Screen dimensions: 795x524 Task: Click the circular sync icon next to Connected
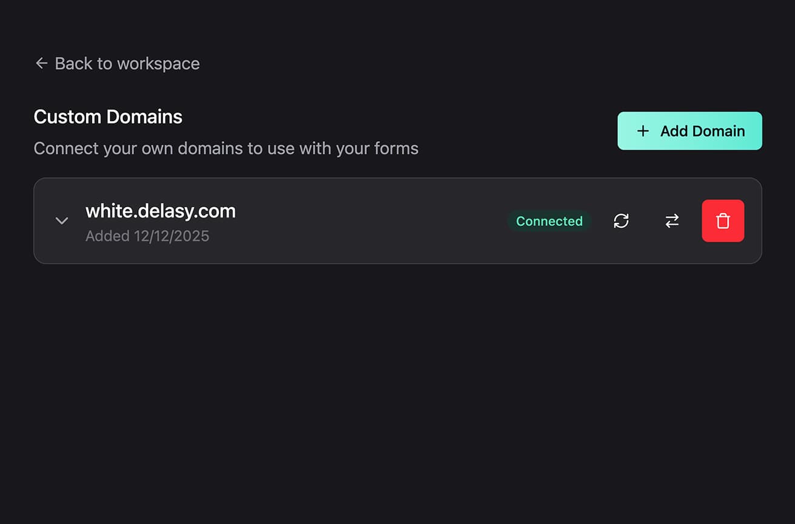pyautogui.click(x=621, y=221)
